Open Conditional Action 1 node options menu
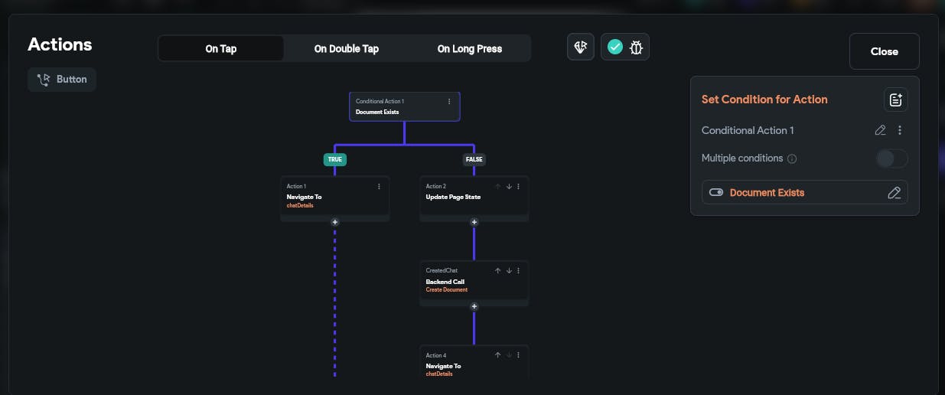Screen dimensions: 945x395 point(449,101)
